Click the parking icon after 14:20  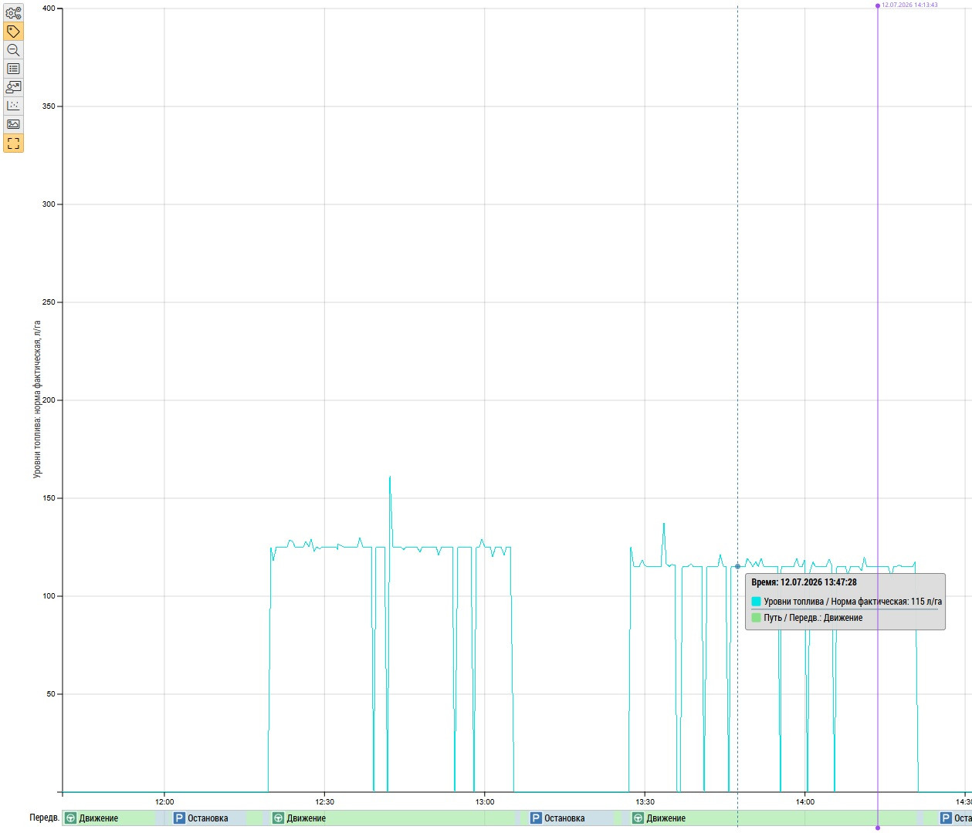click(x=946, y=818)
